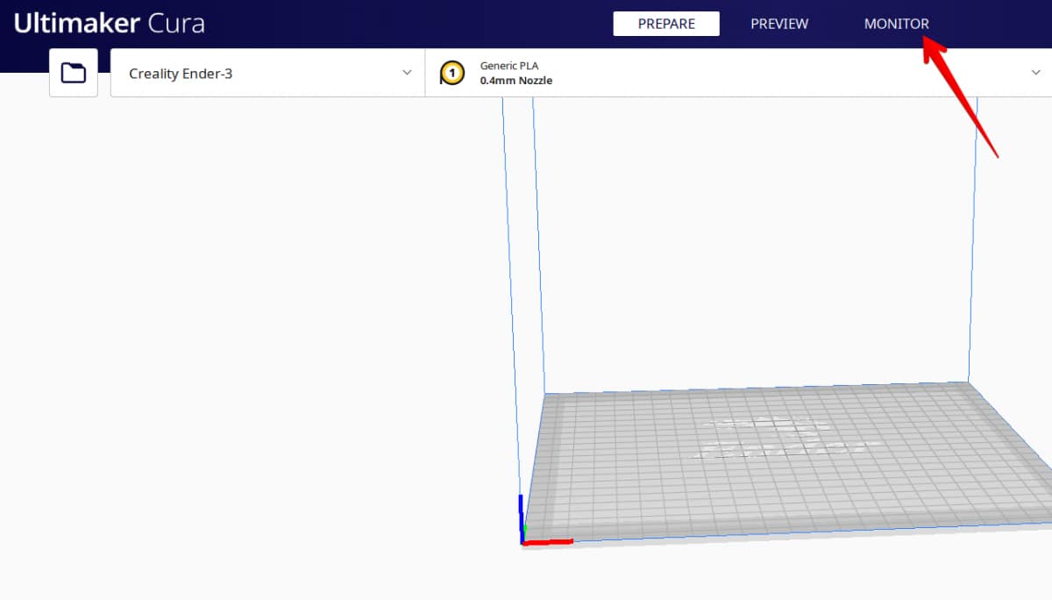Open file with the folder icon button

click(74, 73)
